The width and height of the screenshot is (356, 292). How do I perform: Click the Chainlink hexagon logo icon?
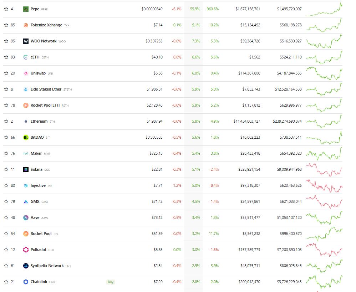coord(26,282)
